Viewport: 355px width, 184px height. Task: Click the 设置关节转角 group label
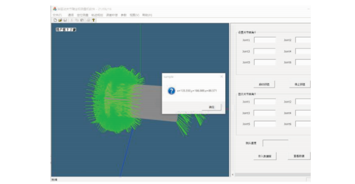point(247,32)
